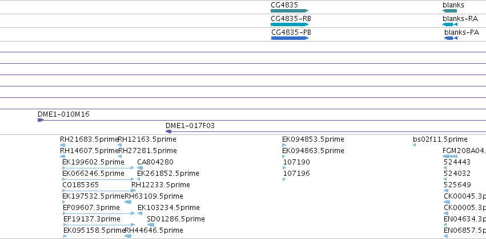The width and height of the screenshot is (486, 239).
Task: Click the EN06857.5p feature arrow
Action: pos(445,236)
